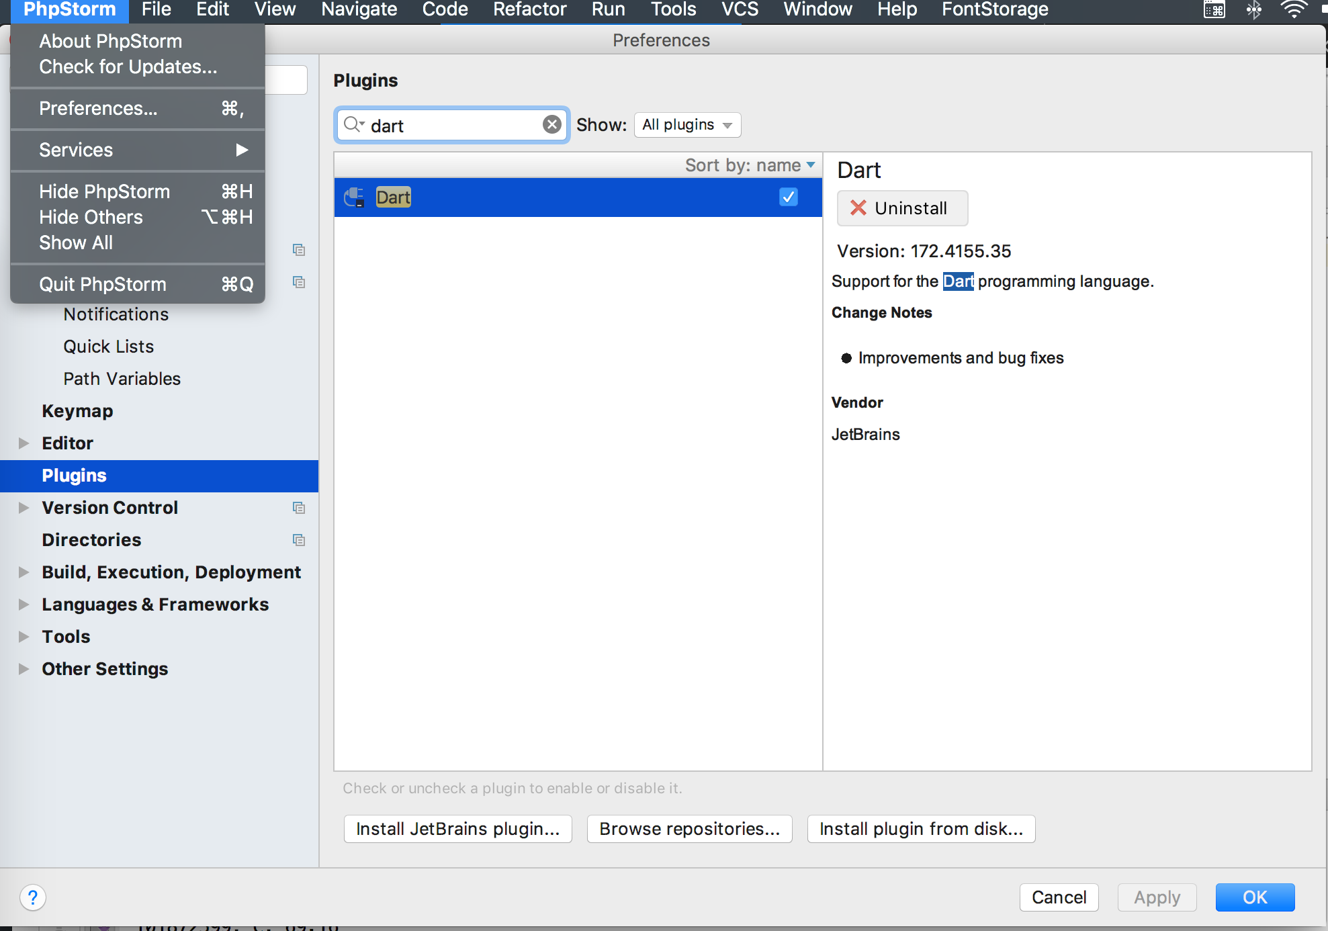Click the red X on the Uninstall button
Image resolution: width=1328 pixels, height=931 pixels.
point(858,208)
